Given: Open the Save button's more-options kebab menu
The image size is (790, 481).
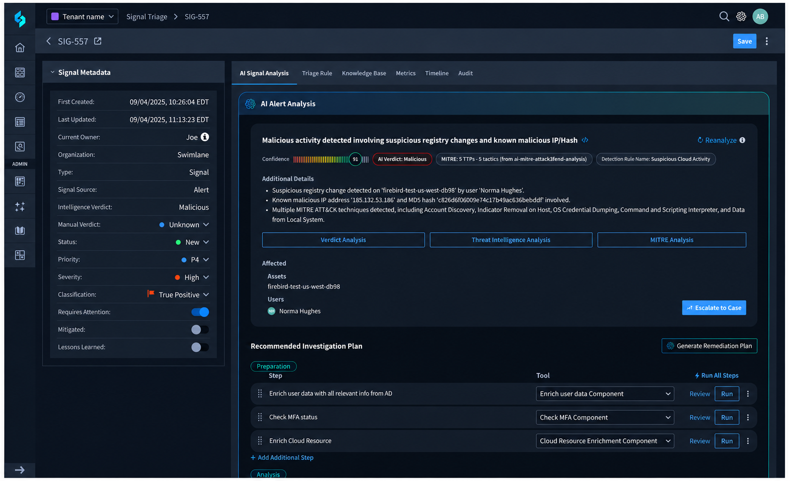Looking at the screenshot, I should tap(766, 41).
